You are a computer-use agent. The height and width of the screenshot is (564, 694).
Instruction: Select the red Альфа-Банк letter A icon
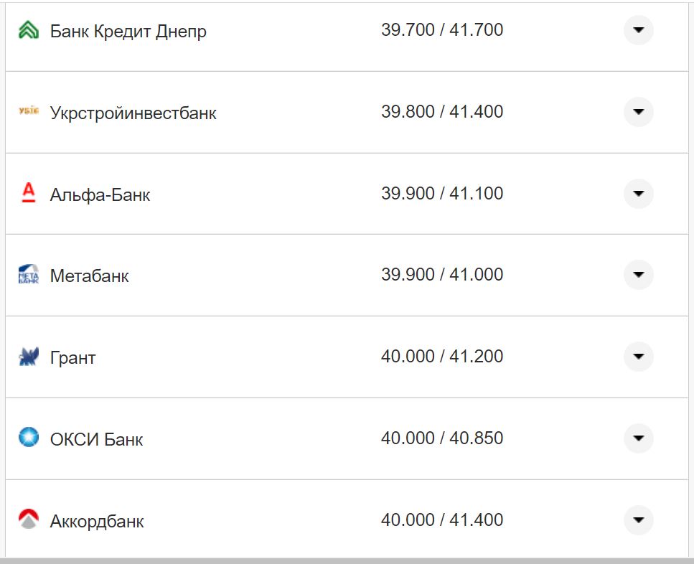[28, 193]
